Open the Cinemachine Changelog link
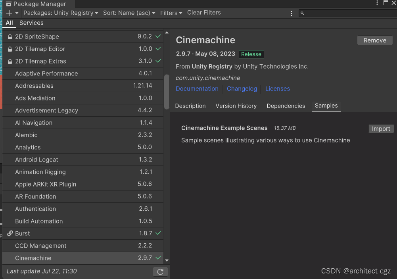Image resolution: width=397 pixels, height=279 pixels. [242, 89]
